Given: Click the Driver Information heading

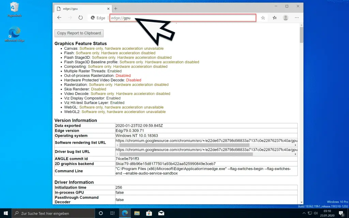Looking at the screenshot, I should [74, 182].
